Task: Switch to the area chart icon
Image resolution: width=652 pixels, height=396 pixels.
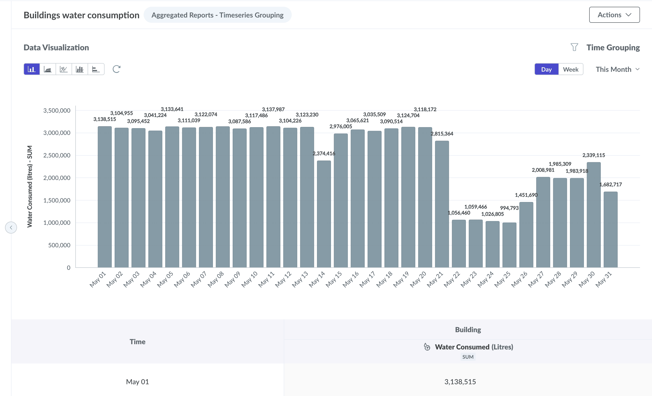Action: [x=48, y=69]
